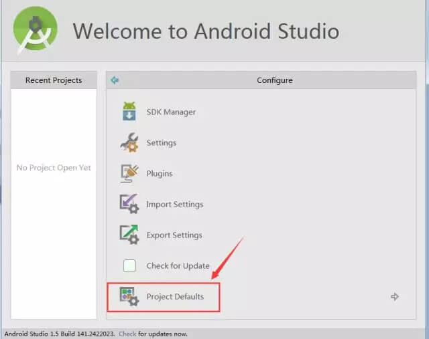Click the blank Check for Update icon
Image resolution: width=429 pixels, height=339 pixels.
[x=129, y=265]
